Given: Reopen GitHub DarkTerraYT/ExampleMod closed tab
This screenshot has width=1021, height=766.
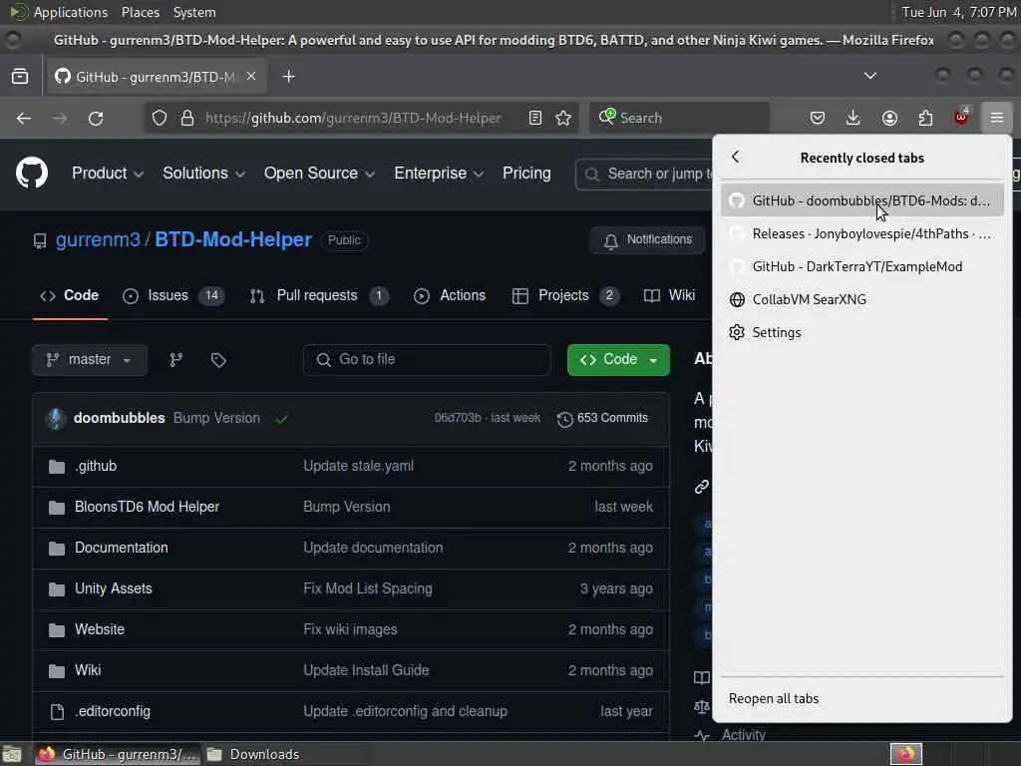Looking at the screenshot, I should [x=861, y=266].
